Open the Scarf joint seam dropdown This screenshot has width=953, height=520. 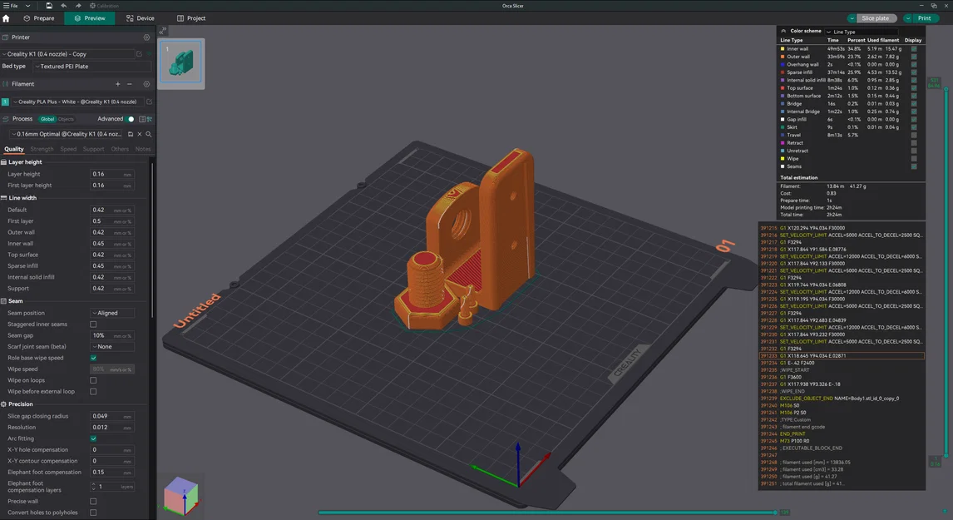click(x=111, y=347)
